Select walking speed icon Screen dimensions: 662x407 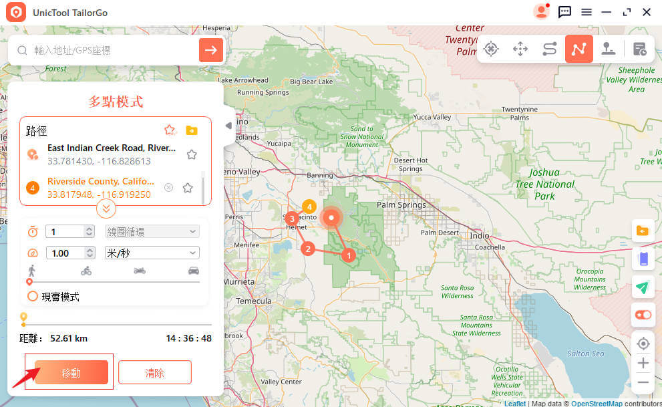tap(31, 271)
